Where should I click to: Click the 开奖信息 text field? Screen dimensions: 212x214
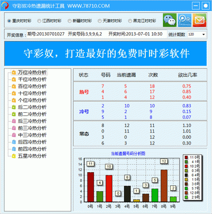click(x=97, y=34)
